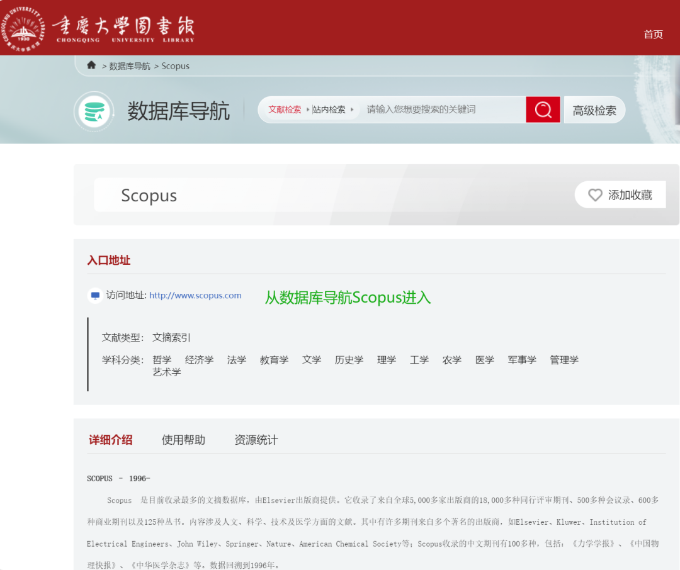Click the monitor icon beside 访问地址

pos(96,296)
